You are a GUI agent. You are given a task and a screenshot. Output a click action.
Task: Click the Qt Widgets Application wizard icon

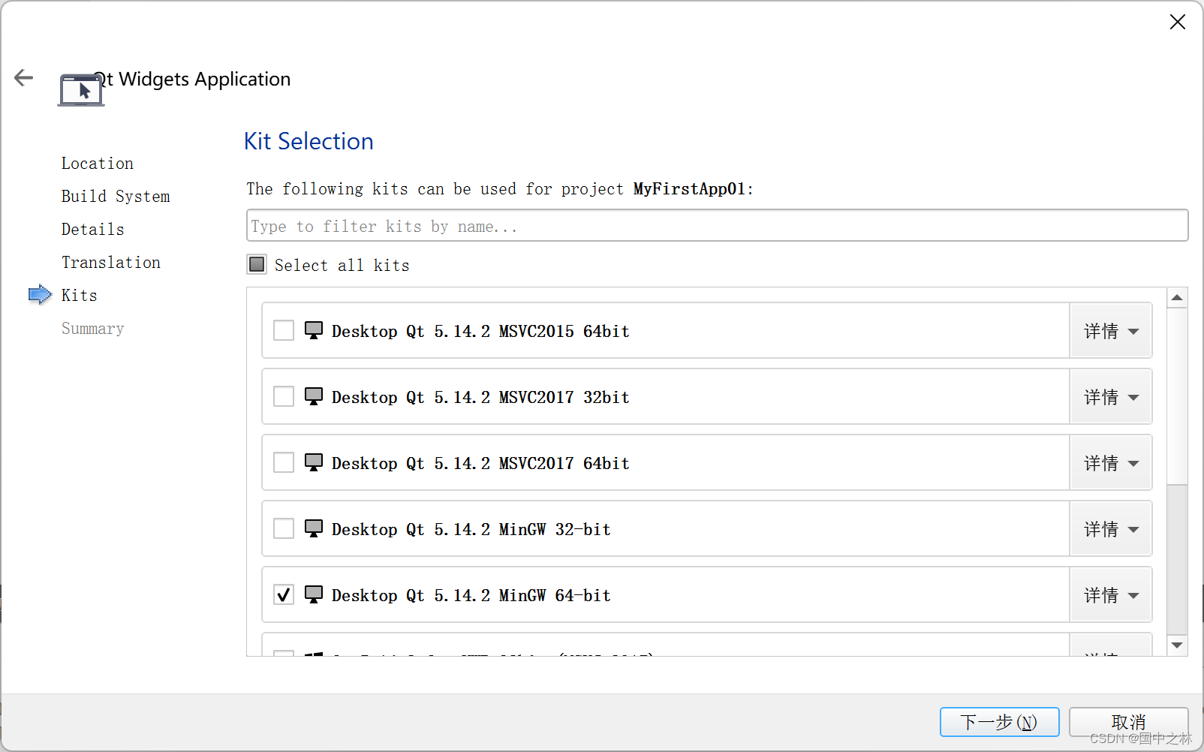[81, 90]
